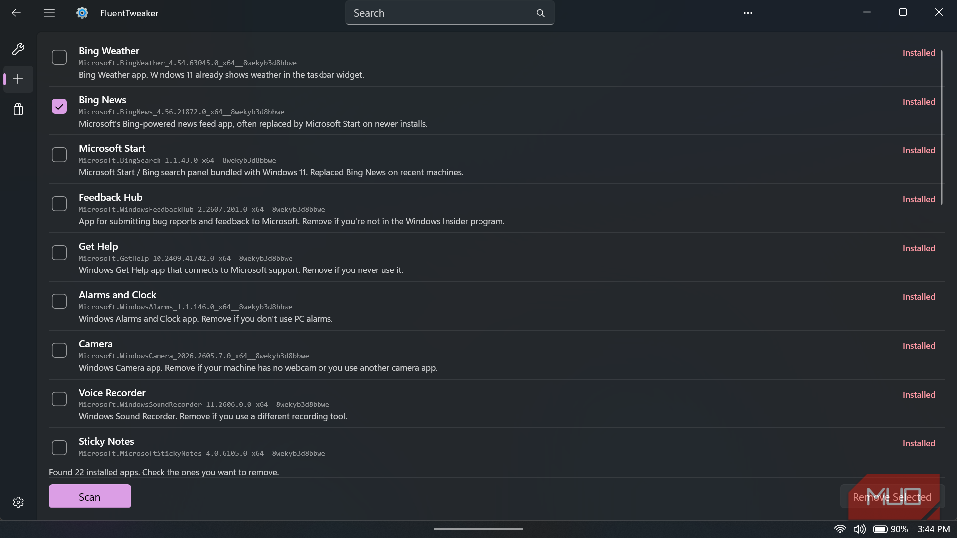Click the Microsoft.WindowsSoundRecorder package ID
The image size is (957, 538).
click(204, 404)
